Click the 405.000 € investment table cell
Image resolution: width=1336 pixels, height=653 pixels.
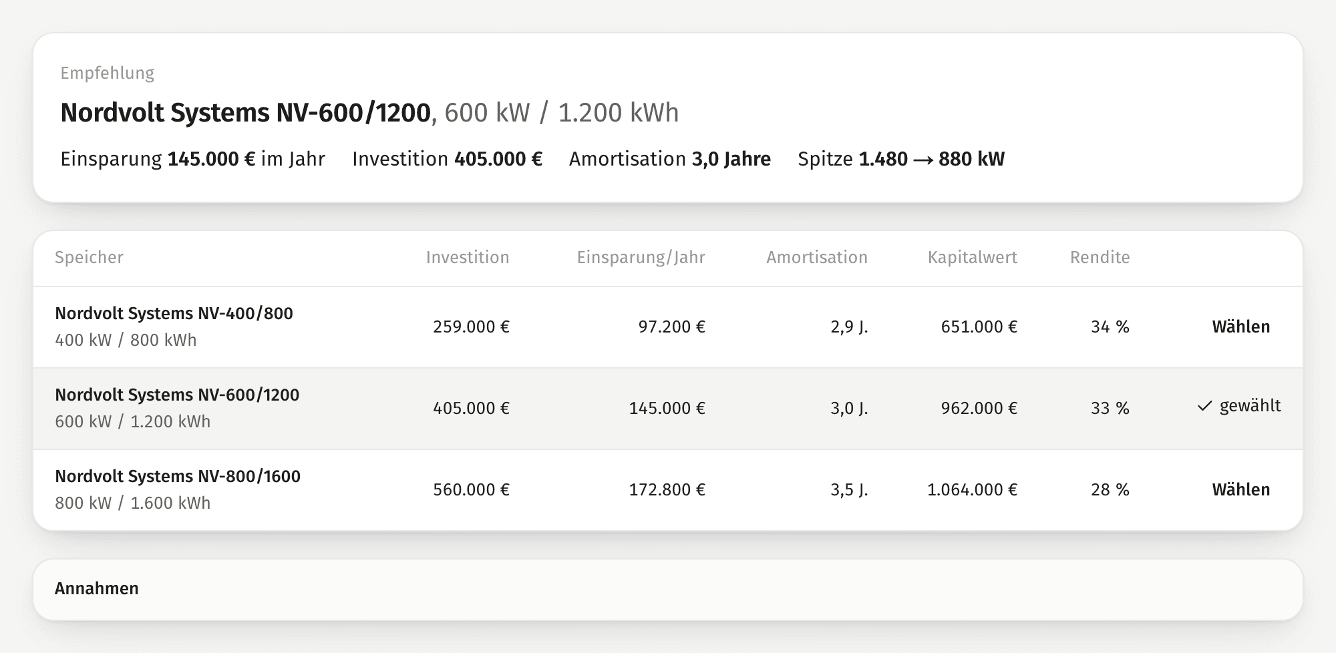click(472, 408)
